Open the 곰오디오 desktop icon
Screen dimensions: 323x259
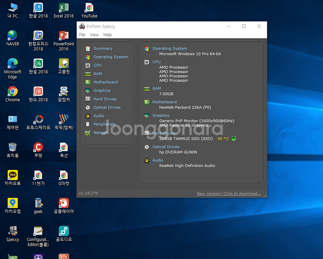[x=64, y=234]
